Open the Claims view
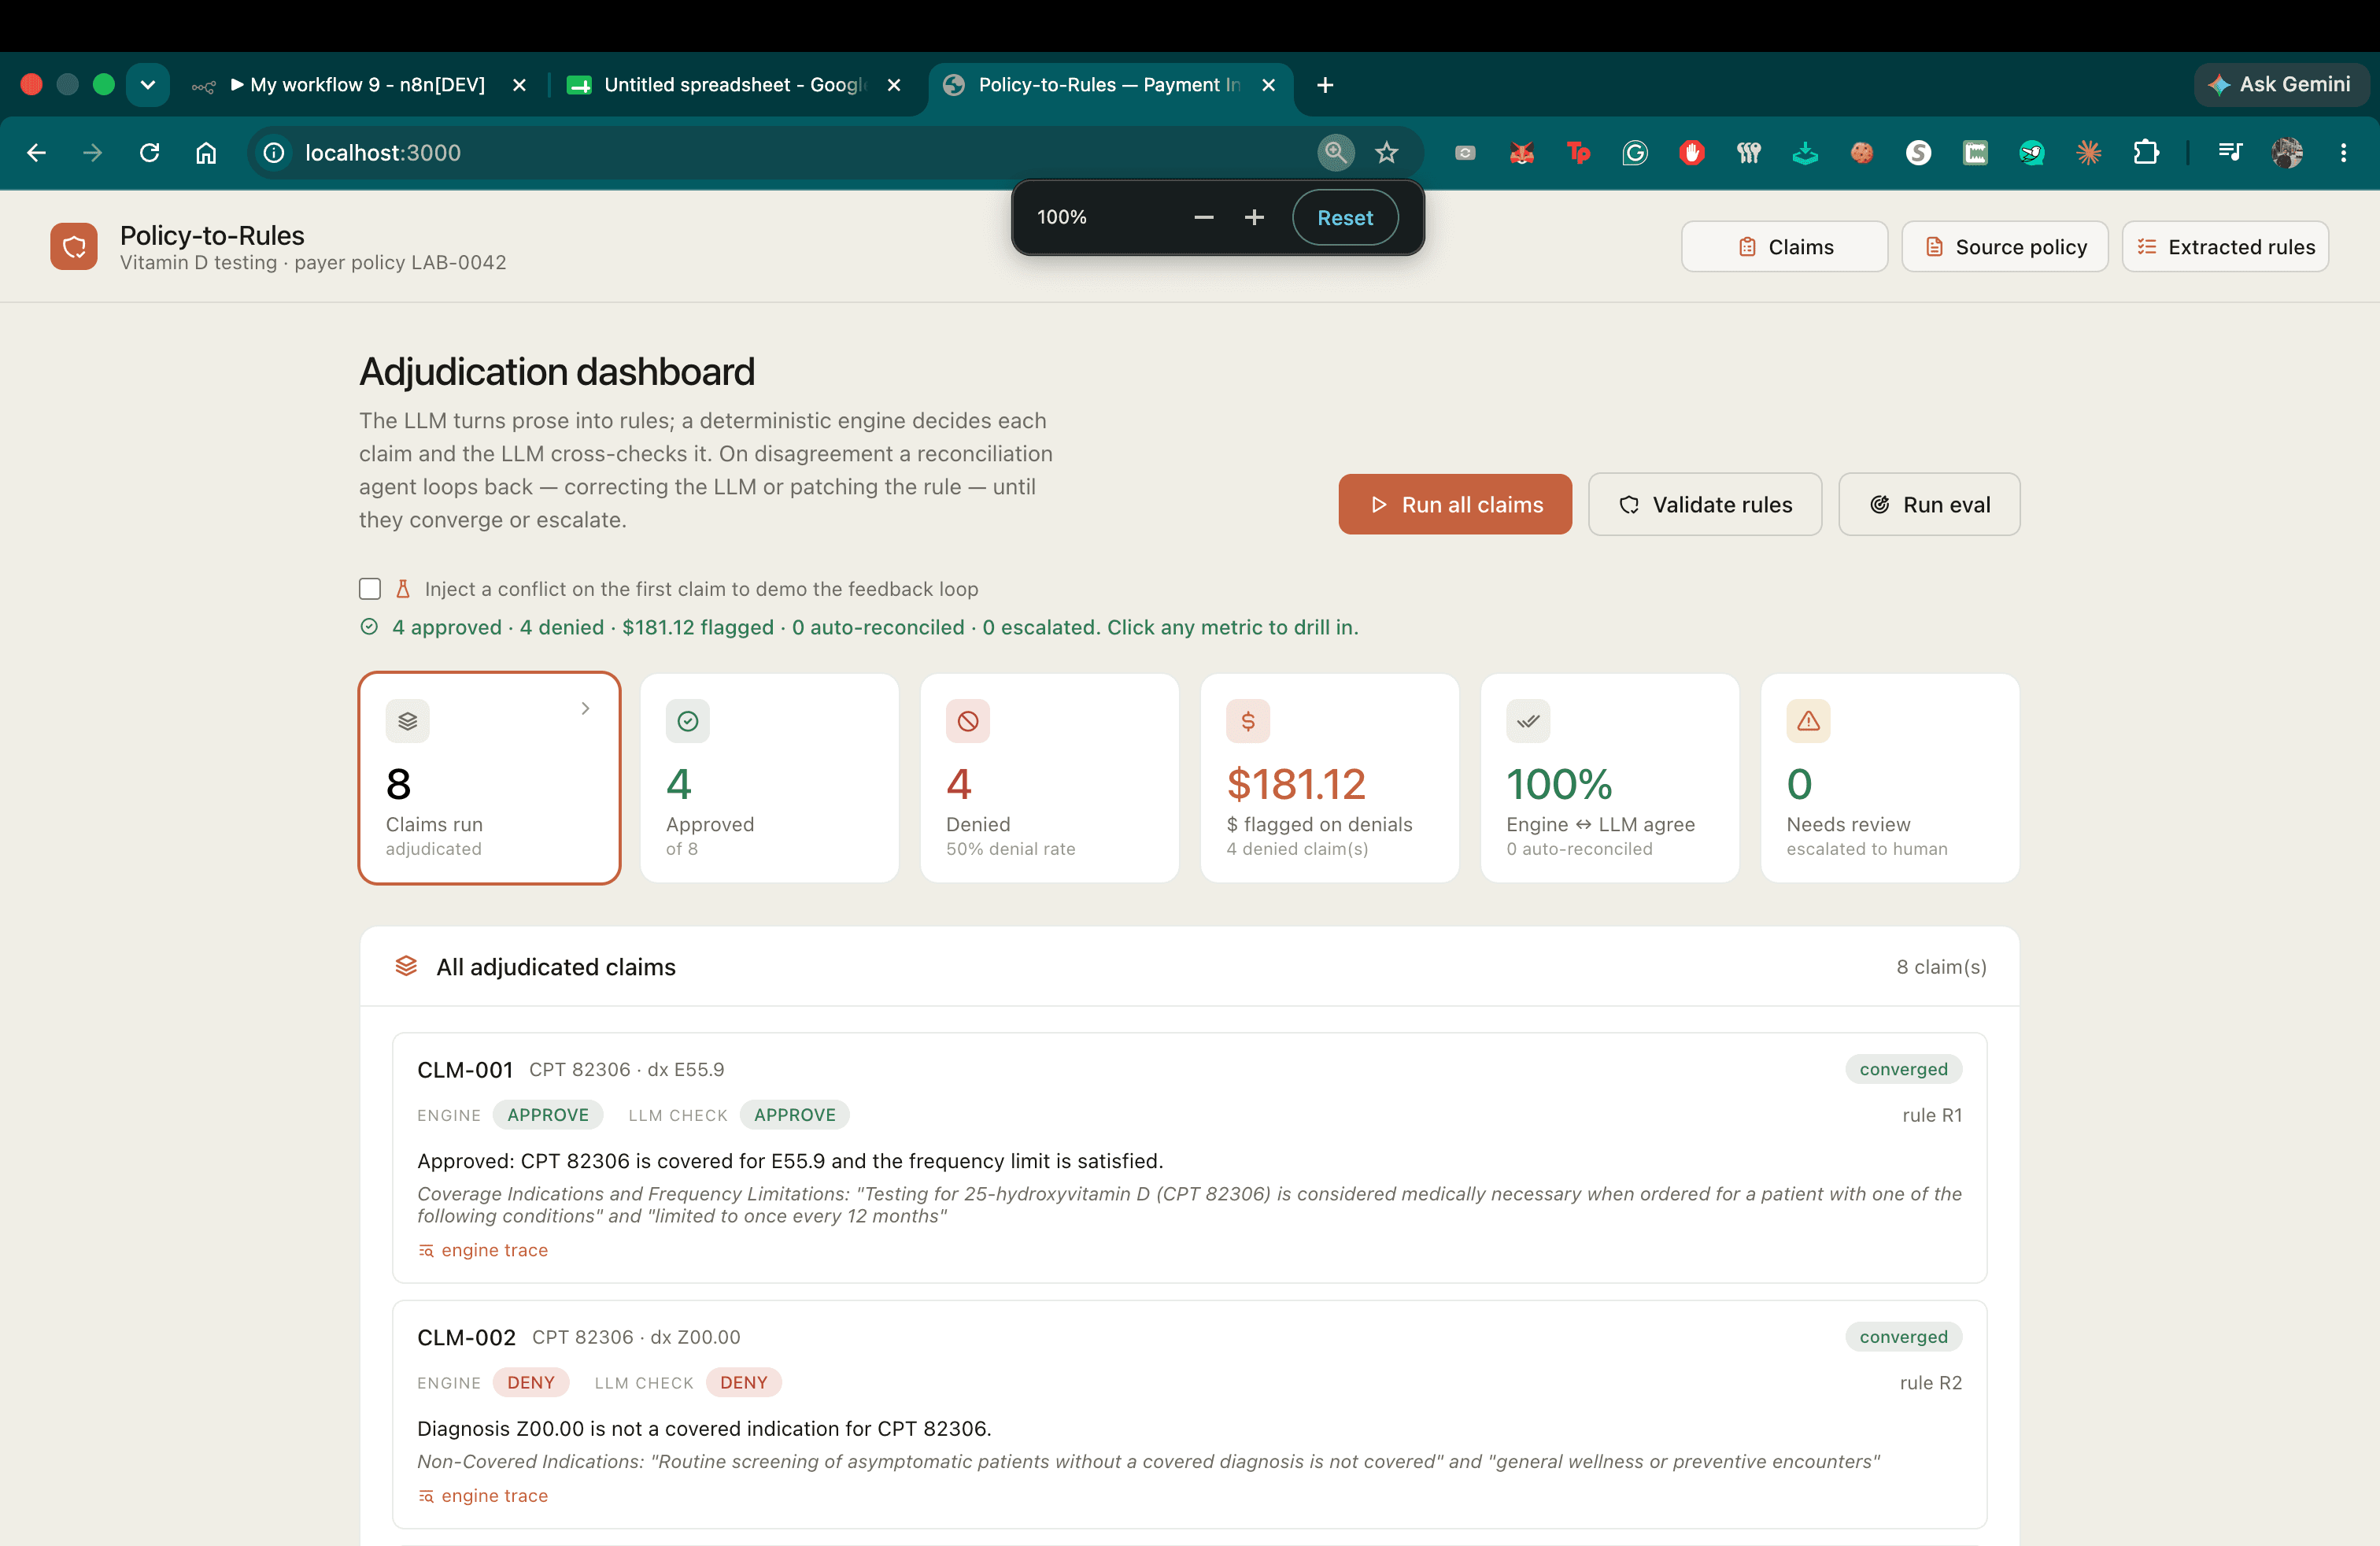This screenshot has width=2380, height=1546. [1785, 247]
